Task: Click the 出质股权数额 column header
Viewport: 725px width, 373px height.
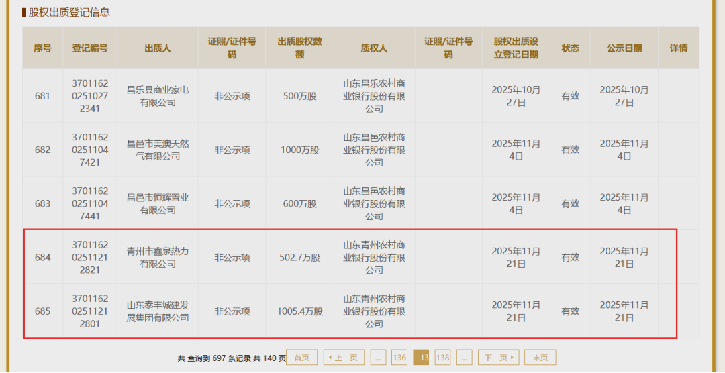Action: tap(299, 48)
